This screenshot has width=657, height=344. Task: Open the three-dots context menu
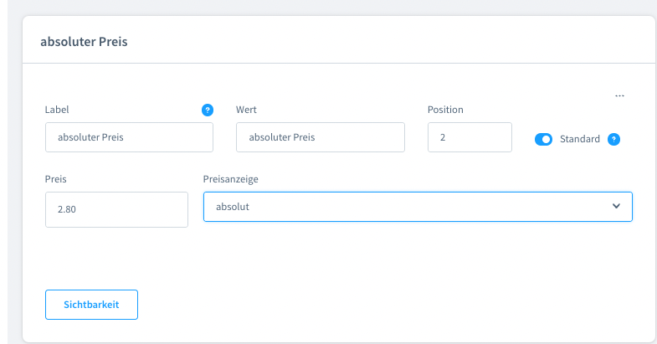[619, 96]
